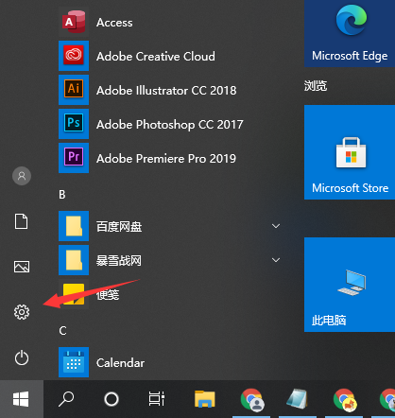Open Settings via the gear icon

click(22, 312)
